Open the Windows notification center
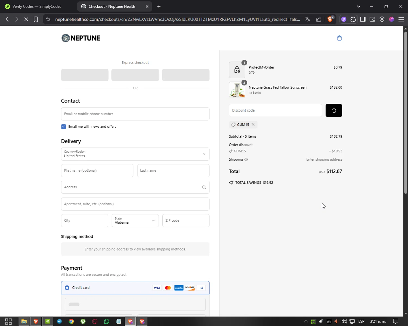 [396, 321]
